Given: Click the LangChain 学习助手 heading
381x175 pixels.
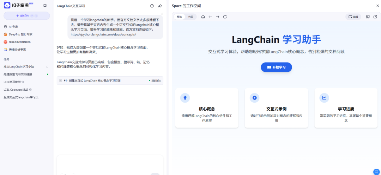Looking at the screenshot, I should coord(276,40).
